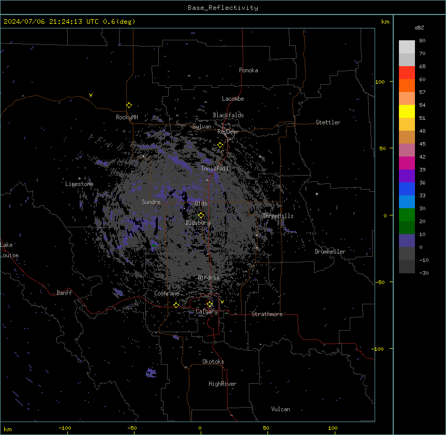The height and width of the screenshot is (435, 446).
Task: Select the light gray 70-80 dBZ swatch
Action: click(x=407, y=47)
